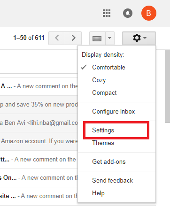Open the email starting 'tt... - A new comment'
The width and height of the screenshot is (170, 207).
coord(39,160)
